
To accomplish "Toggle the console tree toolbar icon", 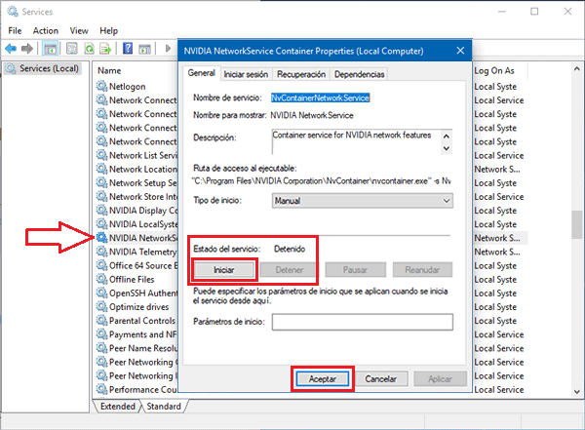I will [50, 49].
